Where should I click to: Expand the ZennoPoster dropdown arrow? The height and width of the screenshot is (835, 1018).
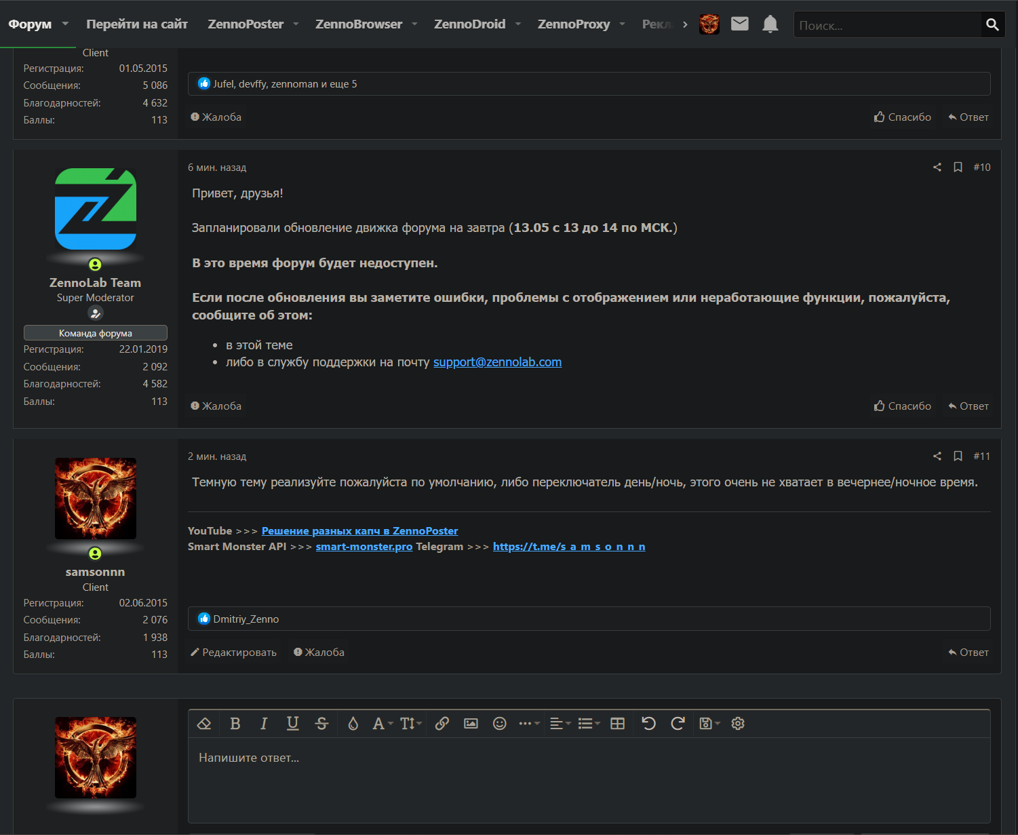tap(296, 24)
